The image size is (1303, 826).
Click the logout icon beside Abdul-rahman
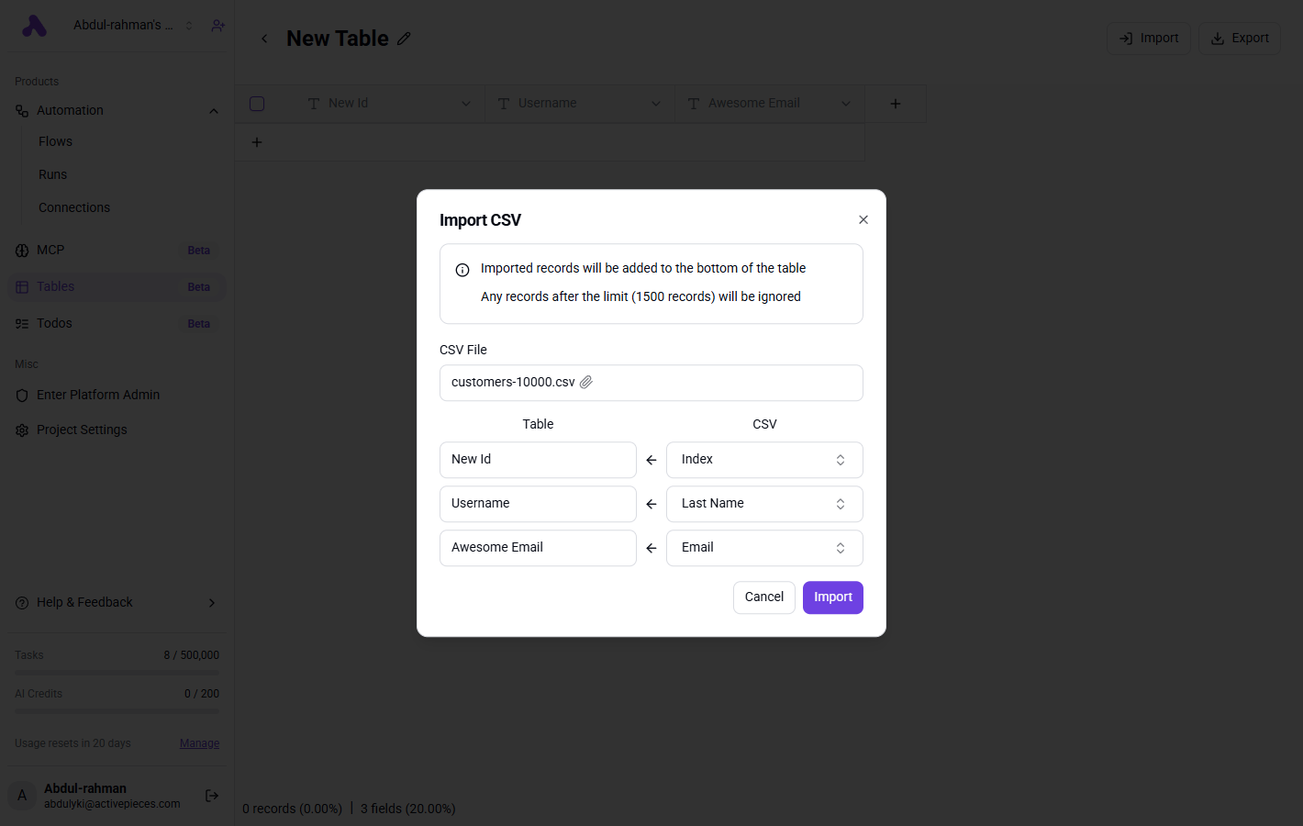[x=212, y=796]
